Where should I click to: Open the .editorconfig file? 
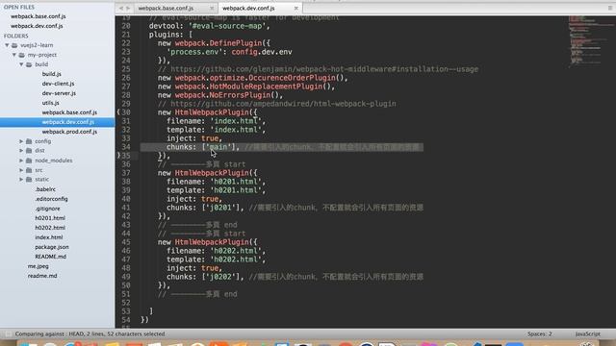51,199
